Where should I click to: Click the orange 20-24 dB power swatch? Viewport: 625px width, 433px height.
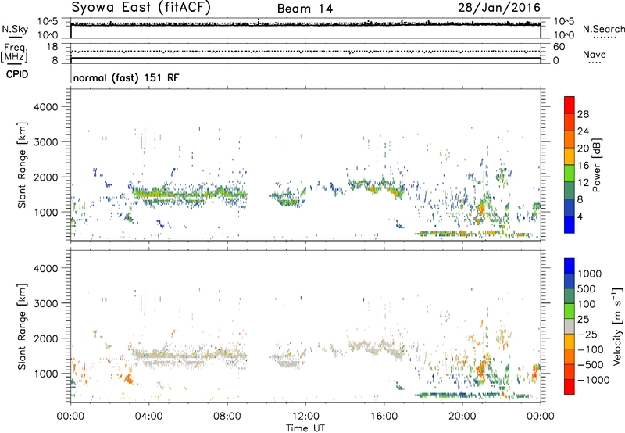pyautogui.click(x=569, y=139)
